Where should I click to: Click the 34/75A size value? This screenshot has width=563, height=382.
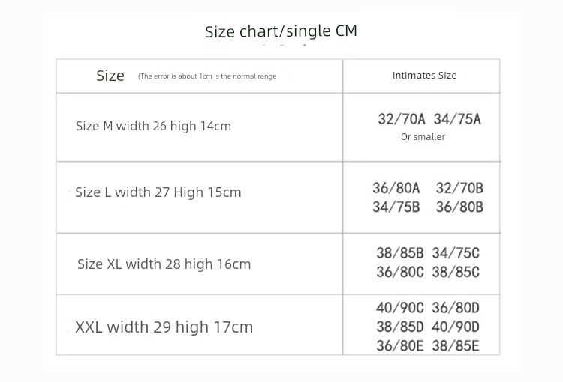[457, 119]
